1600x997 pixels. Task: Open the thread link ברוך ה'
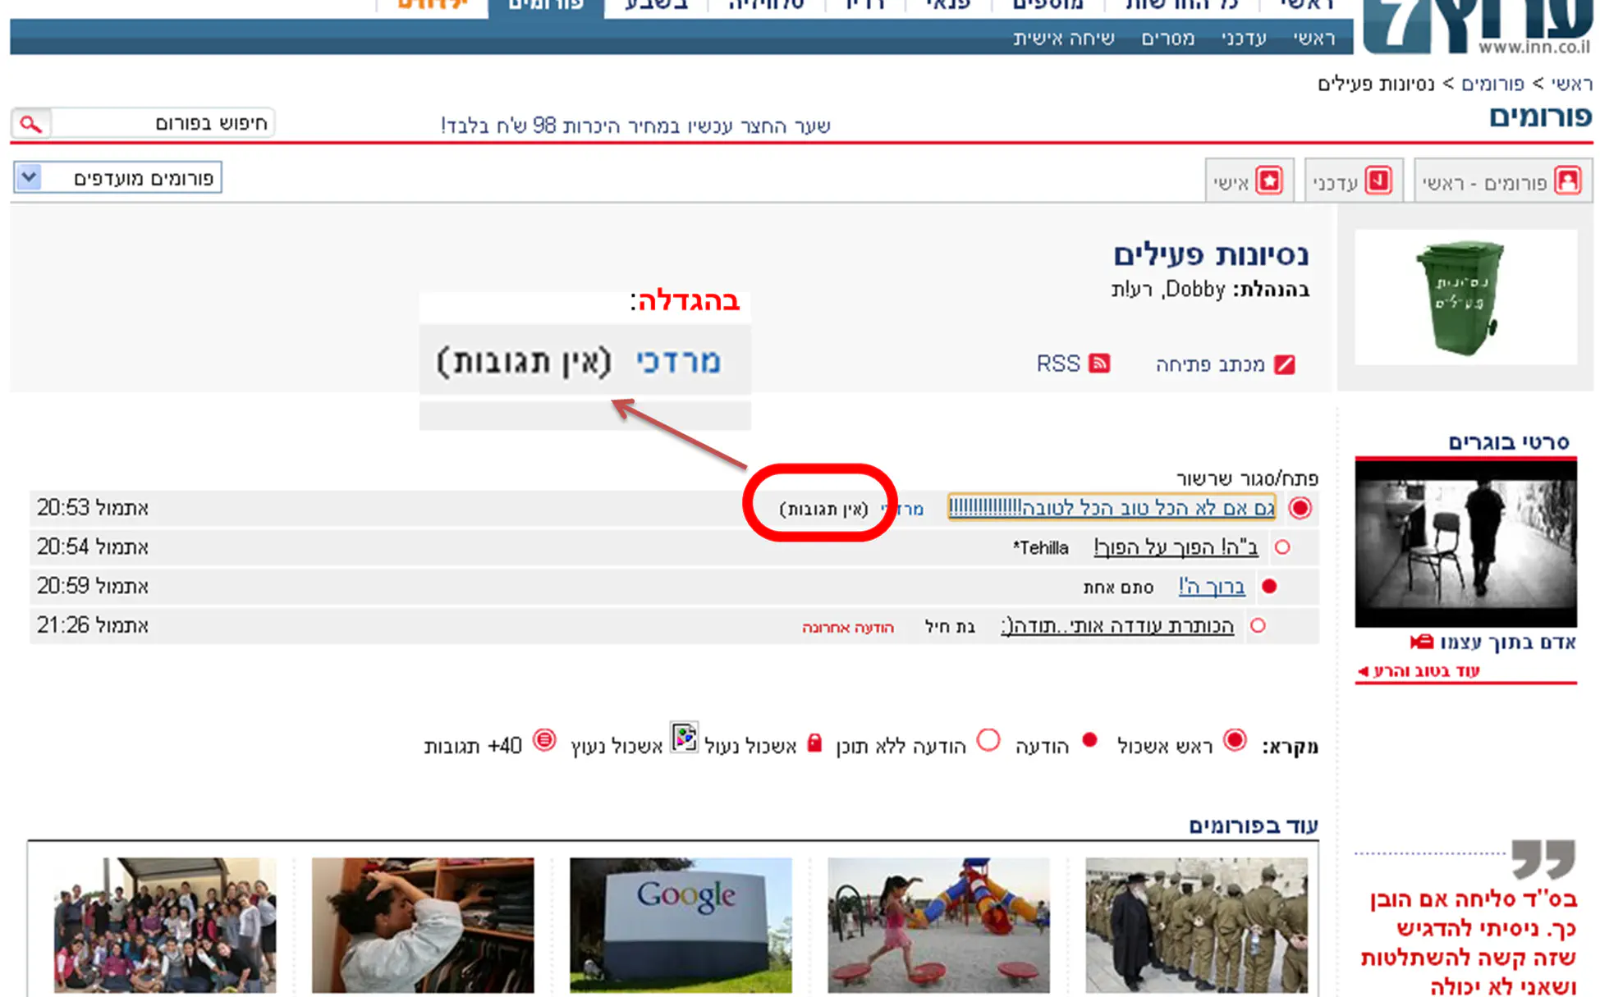1212,587
